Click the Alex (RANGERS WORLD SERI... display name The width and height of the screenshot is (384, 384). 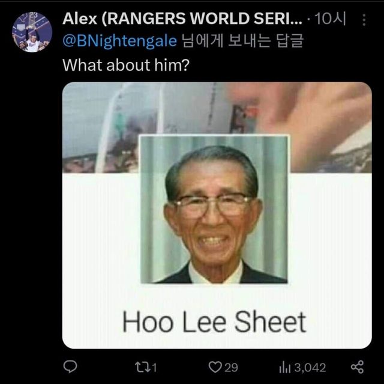tap(182, 19)
